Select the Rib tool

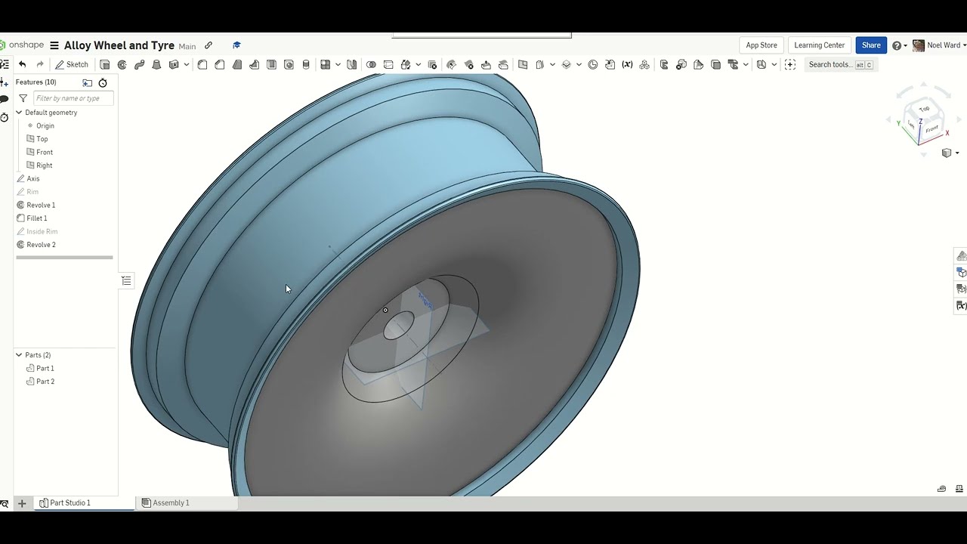tap(255, 65)
